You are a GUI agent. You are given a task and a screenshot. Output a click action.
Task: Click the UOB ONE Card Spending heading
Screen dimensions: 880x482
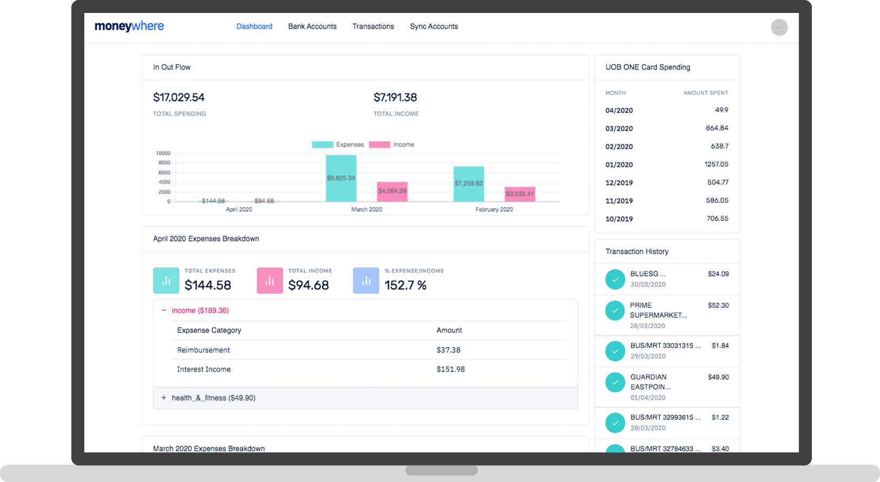(648, 68)
